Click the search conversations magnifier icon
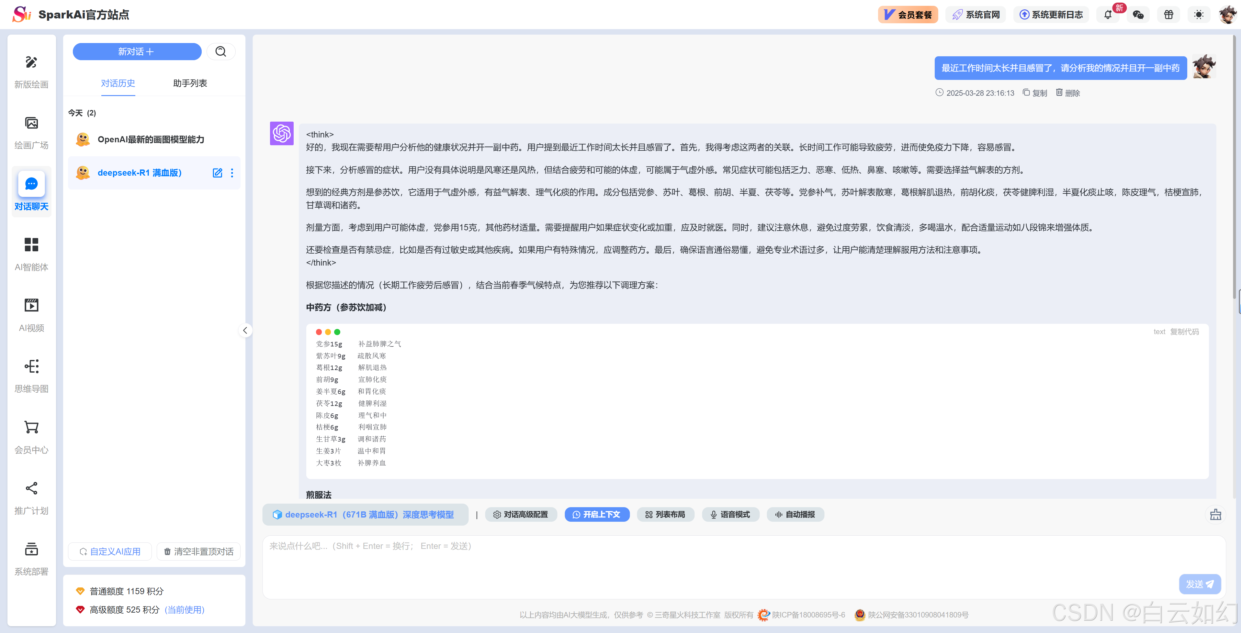This screenshot has height=633, width=1241. coord(220,51)
